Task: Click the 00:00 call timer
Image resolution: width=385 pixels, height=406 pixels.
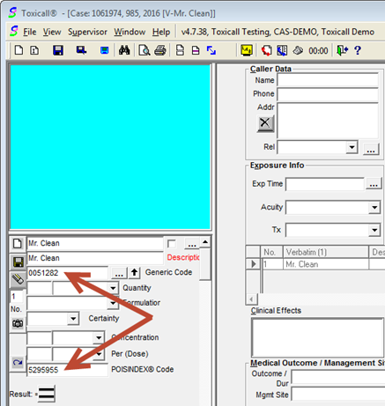Action: click(318, 51)
